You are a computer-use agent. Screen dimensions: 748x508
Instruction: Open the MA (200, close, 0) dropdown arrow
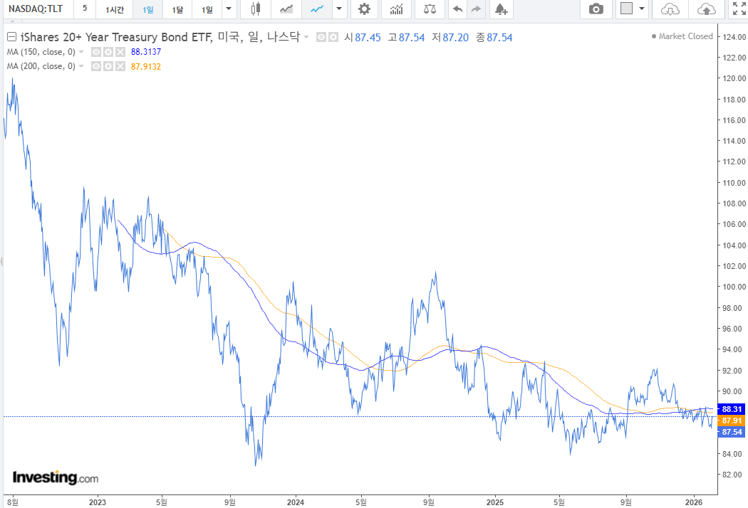click(81, 66)
